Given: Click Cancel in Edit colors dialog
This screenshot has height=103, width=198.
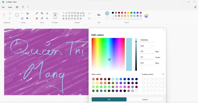Looking at the screenshot, I should point(145,99).
